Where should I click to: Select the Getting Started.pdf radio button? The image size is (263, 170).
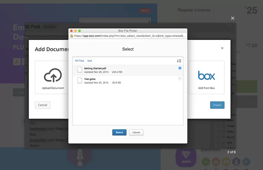(x=180, y=68)
